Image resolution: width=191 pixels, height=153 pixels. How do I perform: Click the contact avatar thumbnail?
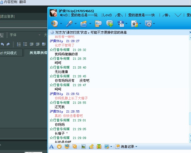point(53,13)
